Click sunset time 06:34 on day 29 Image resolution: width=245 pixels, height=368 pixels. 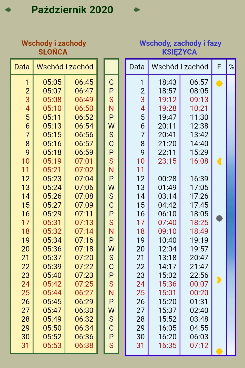coord(84,328)
